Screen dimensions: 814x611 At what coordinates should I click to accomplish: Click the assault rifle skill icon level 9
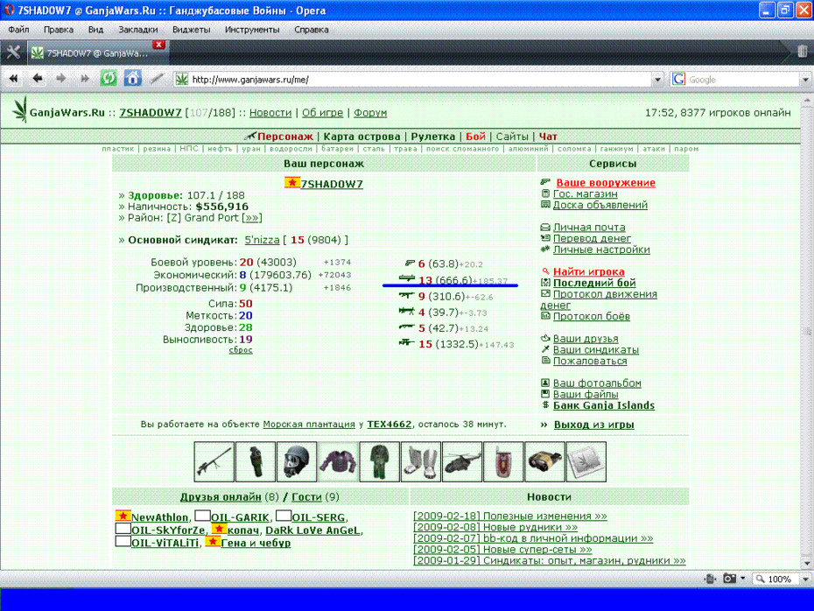(406, 295)
